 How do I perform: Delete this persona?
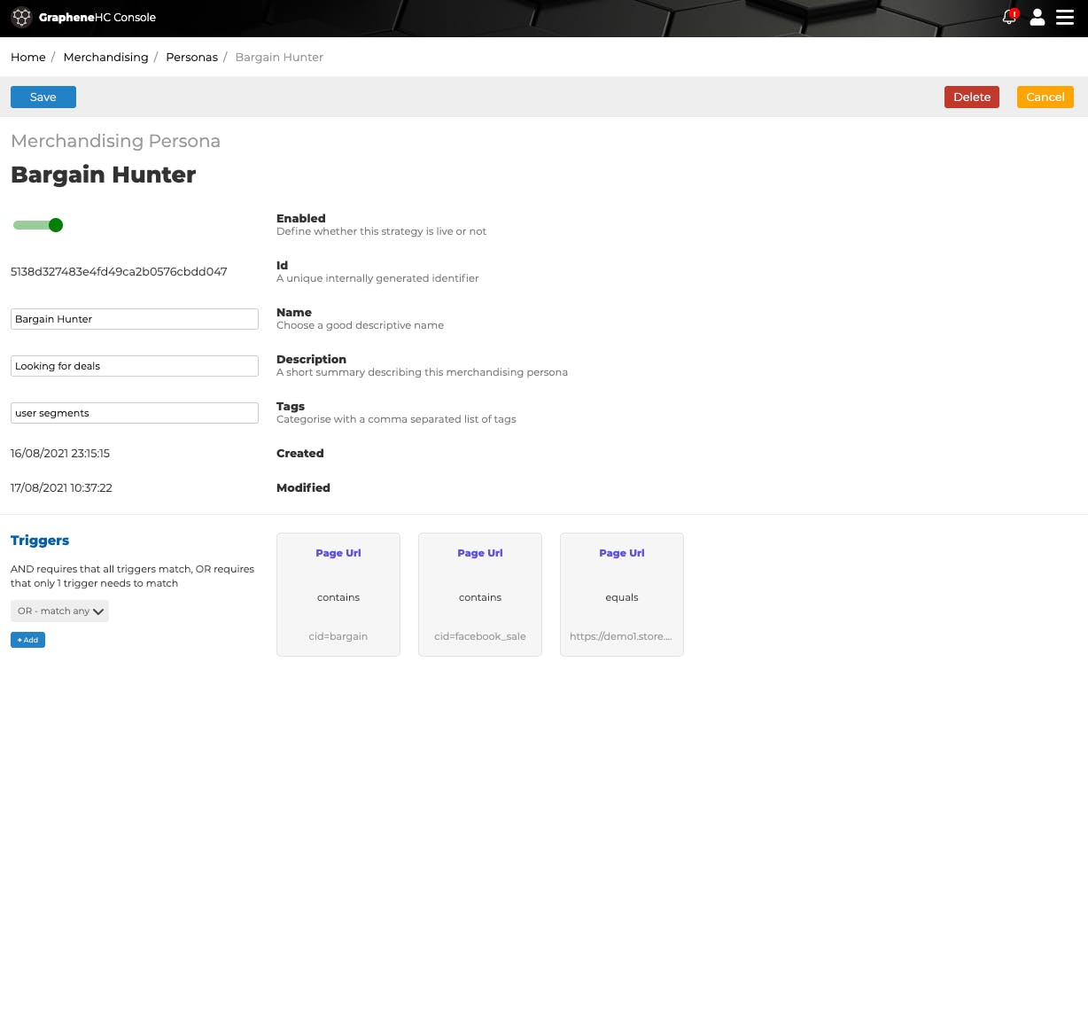[x=972, y=97]
